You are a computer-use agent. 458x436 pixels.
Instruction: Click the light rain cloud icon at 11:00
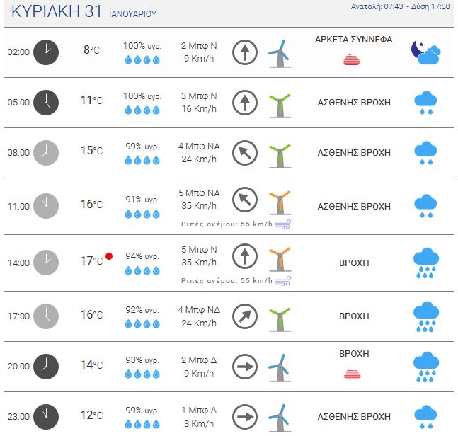pos(425,206)
